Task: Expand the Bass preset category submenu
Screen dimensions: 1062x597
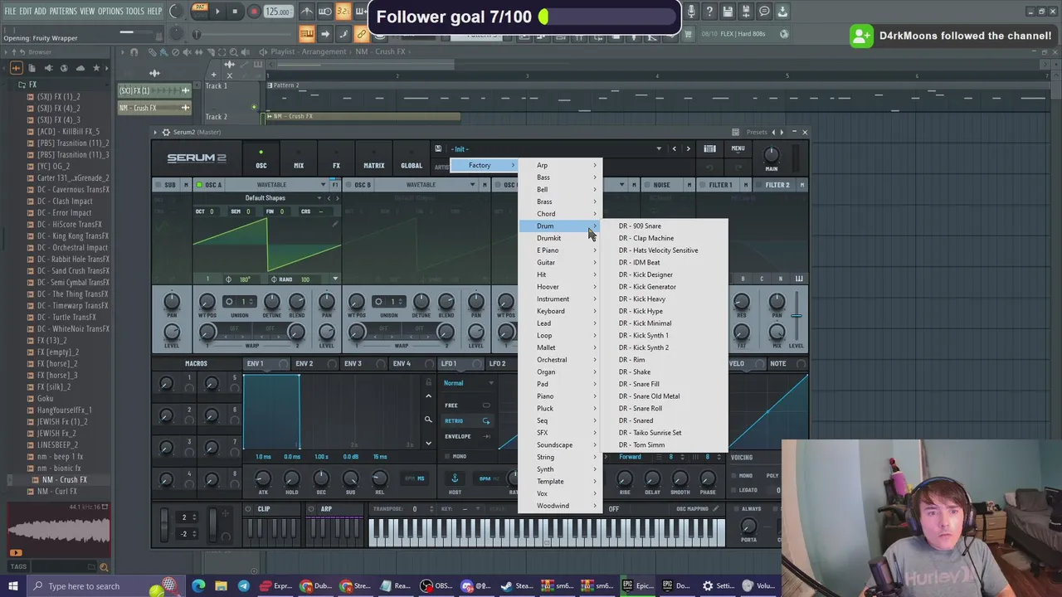Action: tap(560, 177)
